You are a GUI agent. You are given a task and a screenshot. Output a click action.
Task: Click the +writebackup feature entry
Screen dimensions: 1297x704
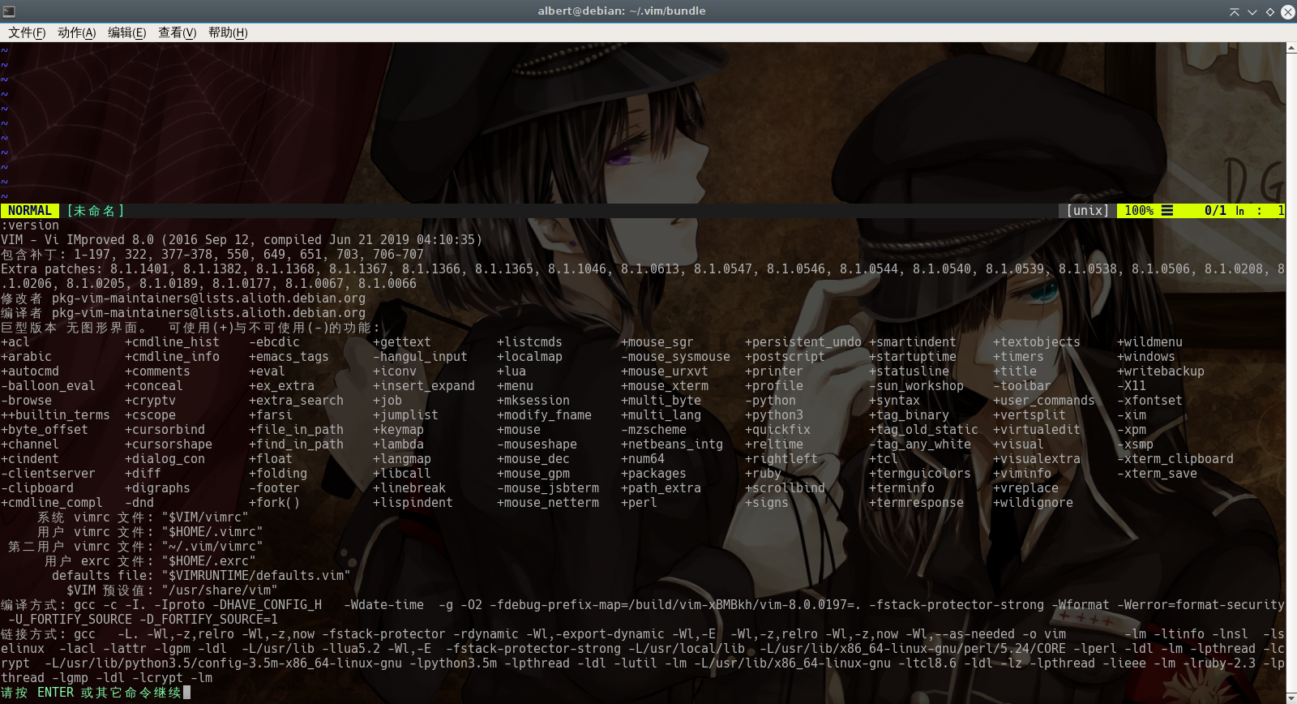pyautogui.click(x=1161, y=371)
